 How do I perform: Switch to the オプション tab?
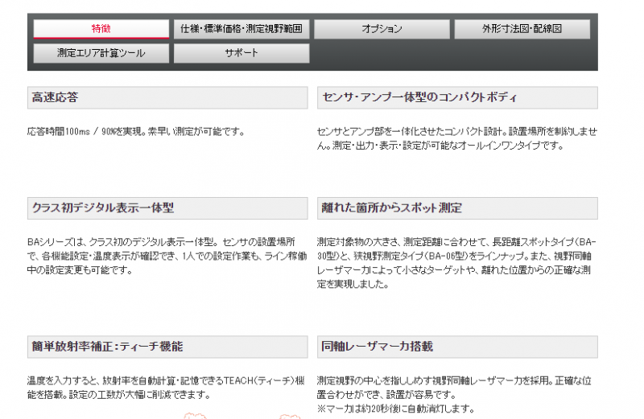coord(382,29)
